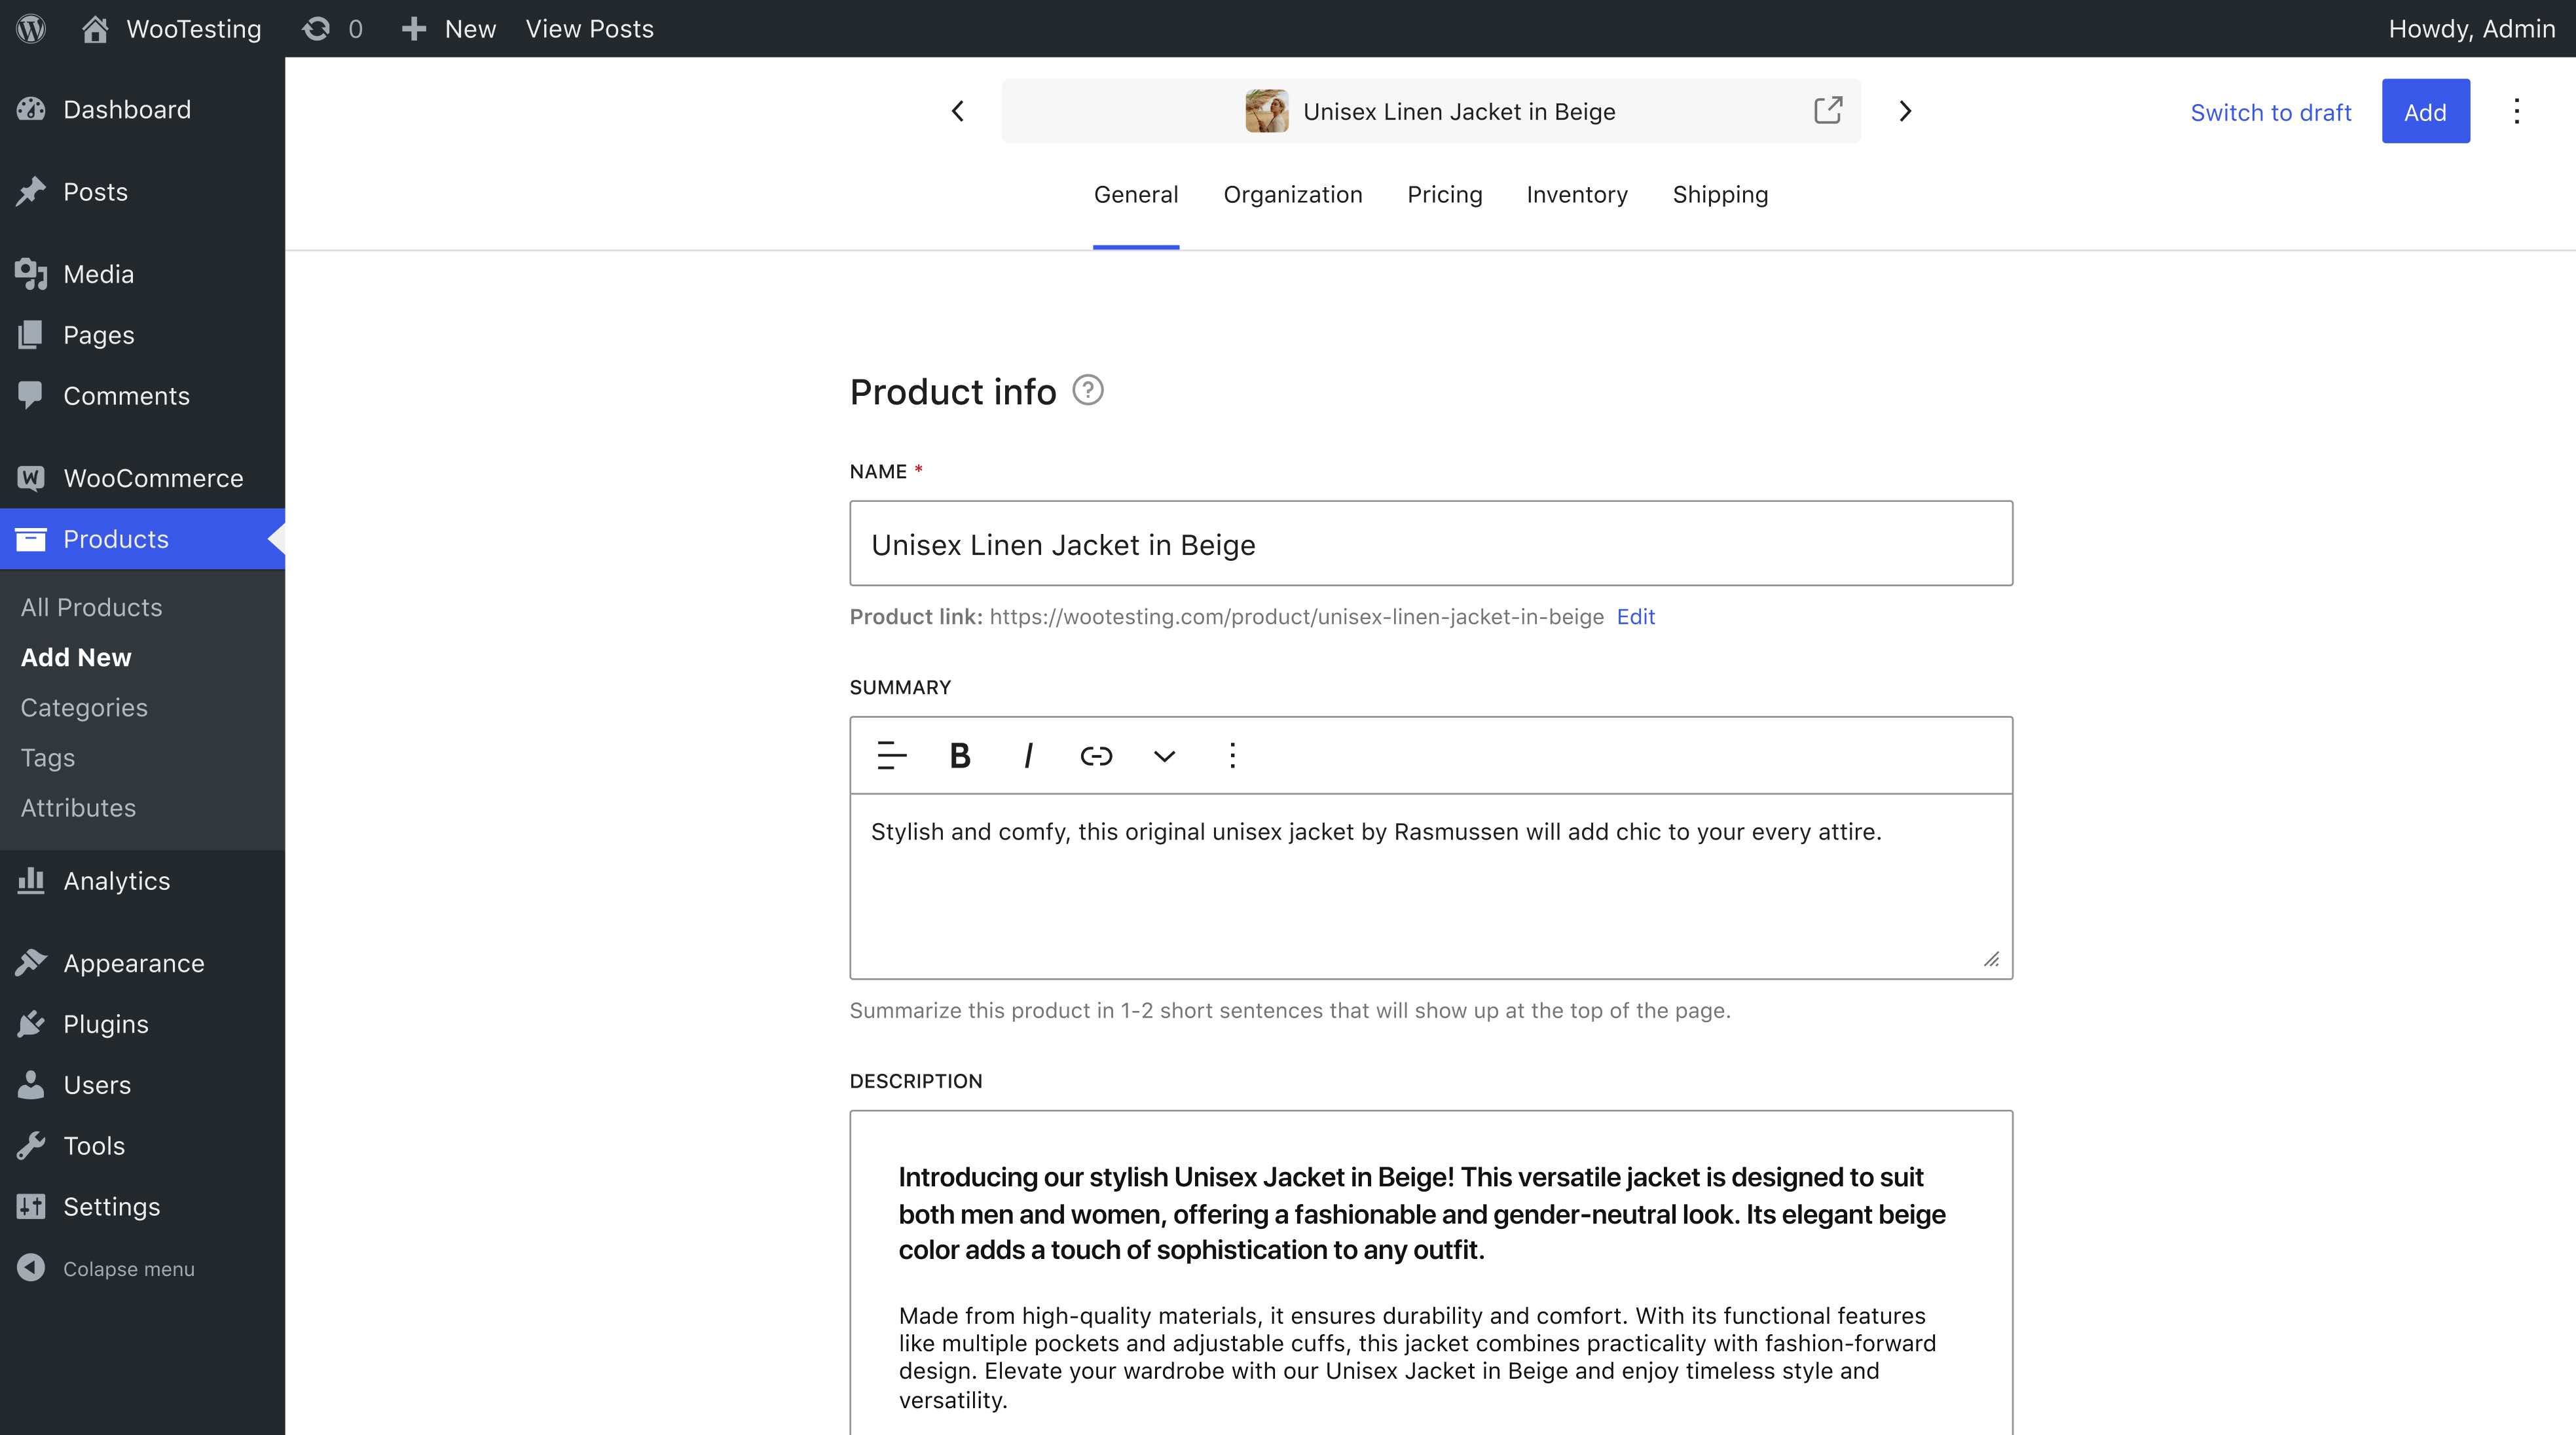Image resolution: width=2576 pixels, height=1435 pixels.
Task: Go to the next product arrow
Action: coord(1905,111)
